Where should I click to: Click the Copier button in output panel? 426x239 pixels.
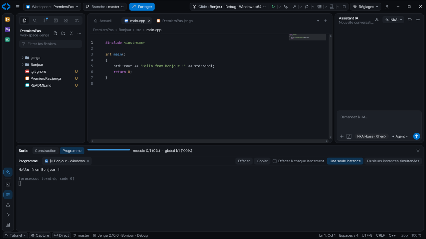click(262, 161)
